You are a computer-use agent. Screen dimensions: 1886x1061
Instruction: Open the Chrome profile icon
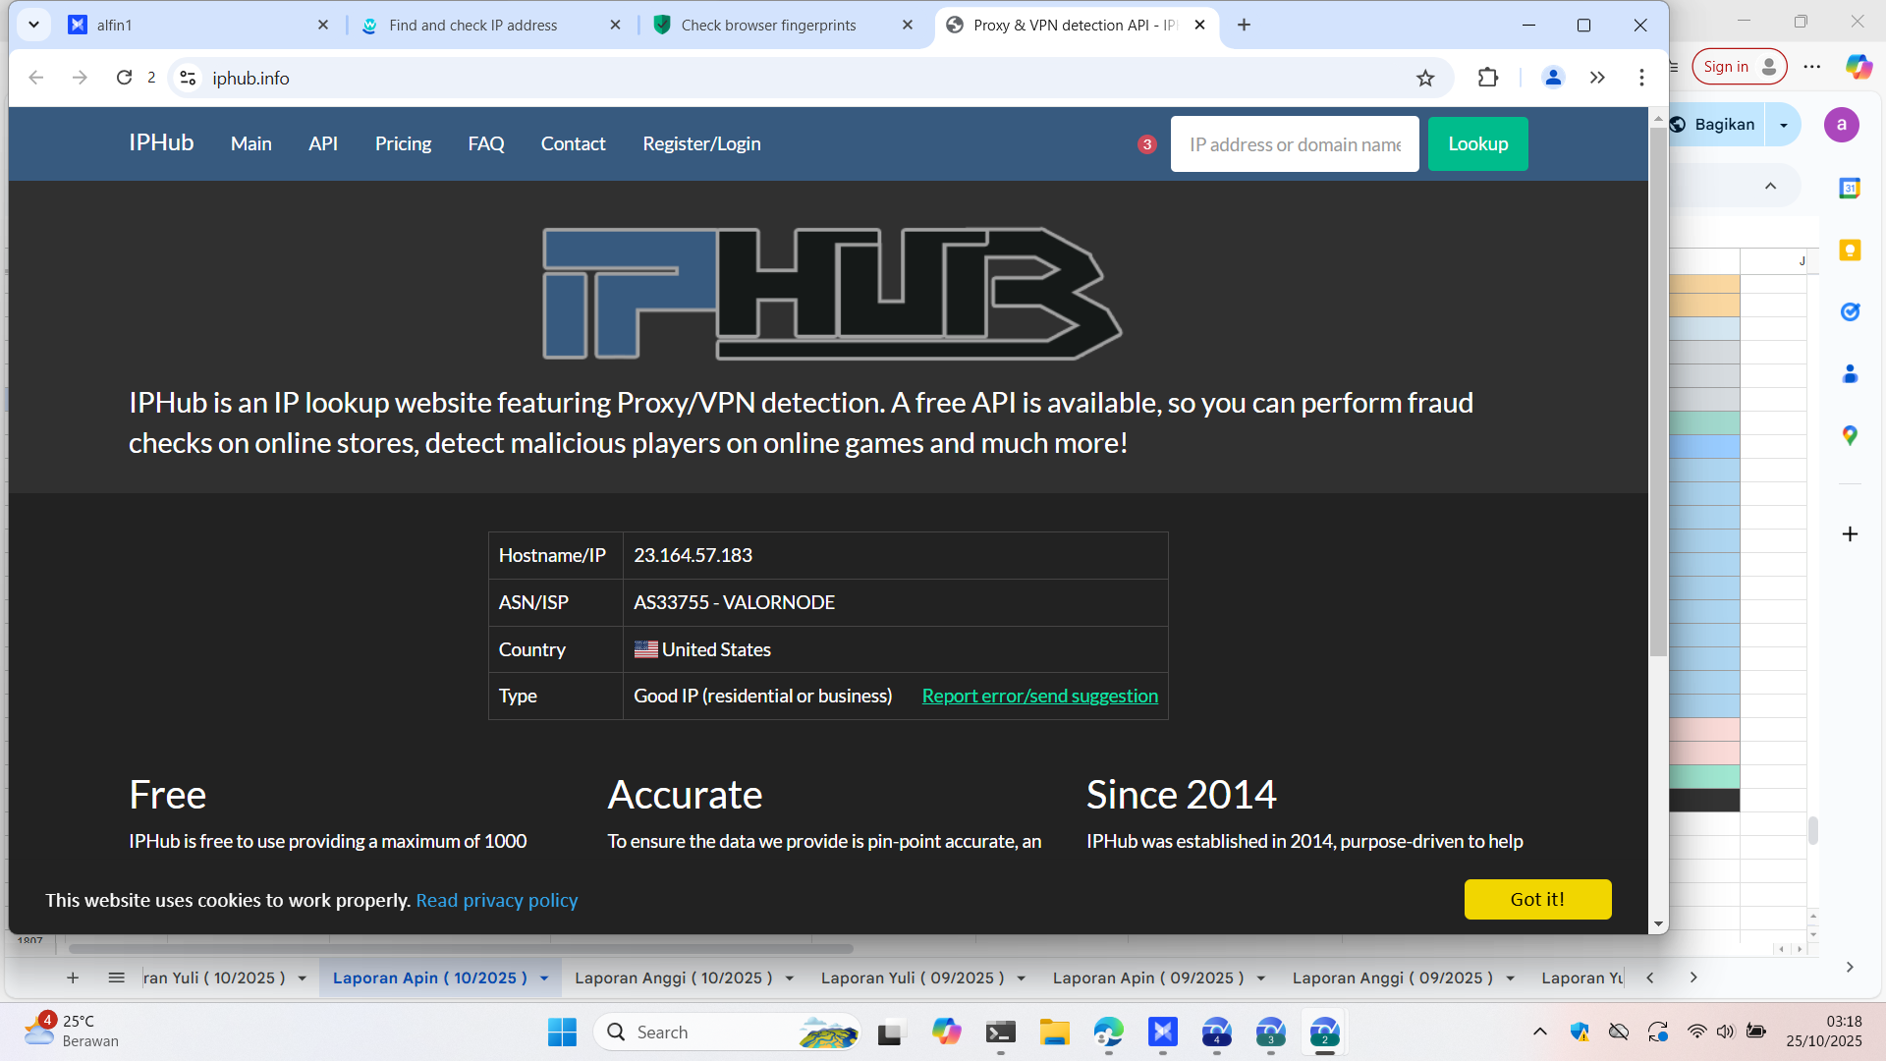[1553, 78]
